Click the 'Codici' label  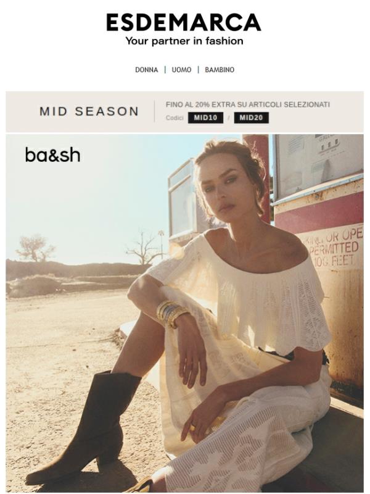click(x=175, y=118)
